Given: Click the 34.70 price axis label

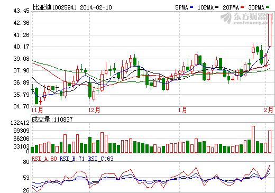Looking at the screenshot, I should pyautogui.click(x=22, y=106).
